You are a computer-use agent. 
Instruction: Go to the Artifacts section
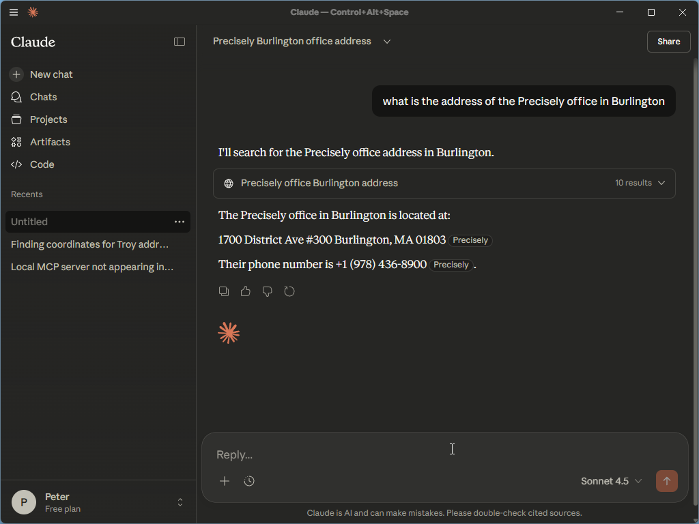coord(50,142)
